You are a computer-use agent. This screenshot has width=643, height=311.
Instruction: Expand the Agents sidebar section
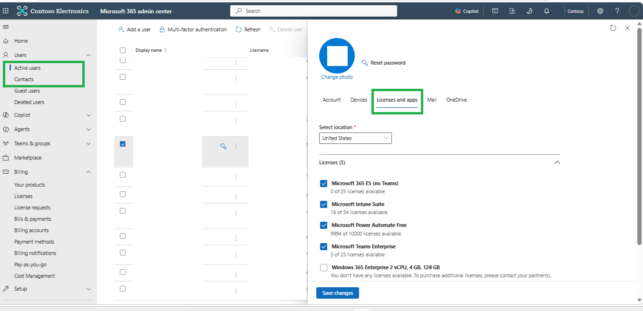(x=88, y=129)
